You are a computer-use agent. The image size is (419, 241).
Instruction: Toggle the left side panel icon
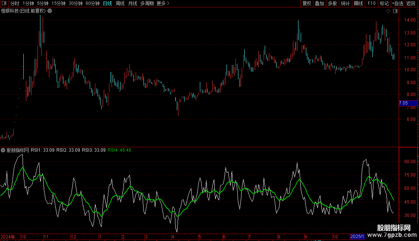pos(4,3)
